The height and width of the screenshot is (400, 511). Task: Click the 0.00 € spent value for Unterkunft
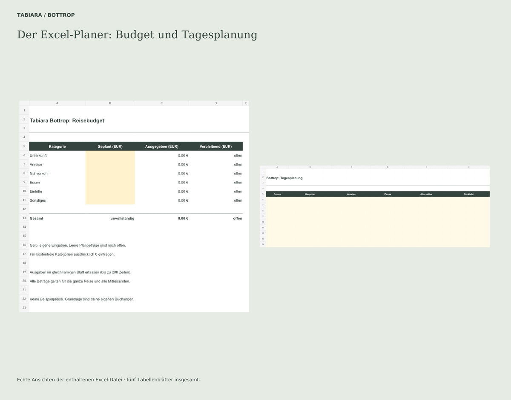tap(183, 155)
